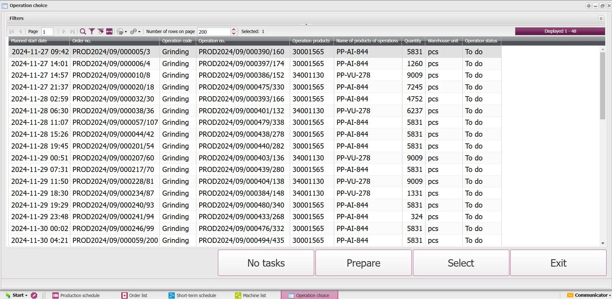Toggle the column width fit icon
Screen dimensions: 612x299
tap(109, 31)
